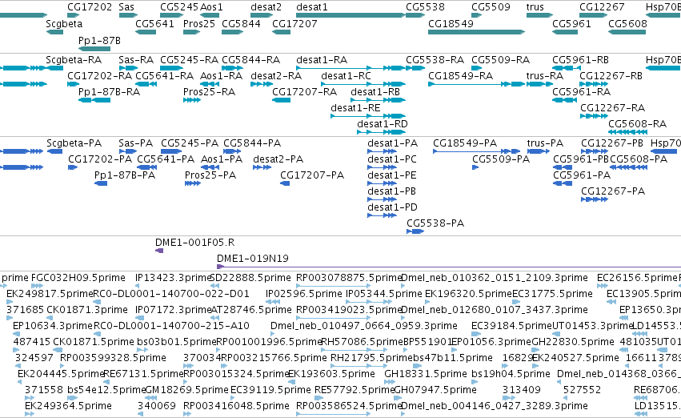Image resolution: width=681 pixels, height=418 pixels.
Task: Select the trus-PA protein label
Action: coord(545,143)
